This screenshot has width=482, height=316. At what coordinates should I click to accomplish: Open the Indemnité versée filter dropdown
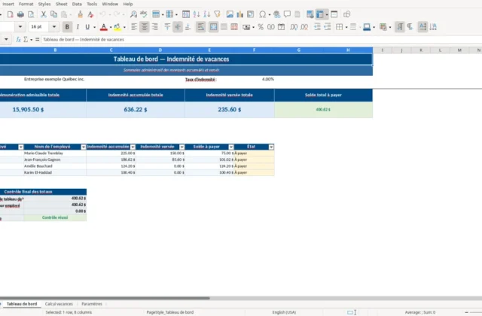point(182,147)
